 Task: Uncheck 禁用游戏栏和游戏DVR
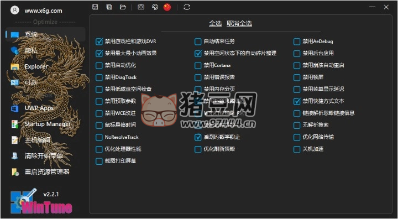[x=99, y=41]
